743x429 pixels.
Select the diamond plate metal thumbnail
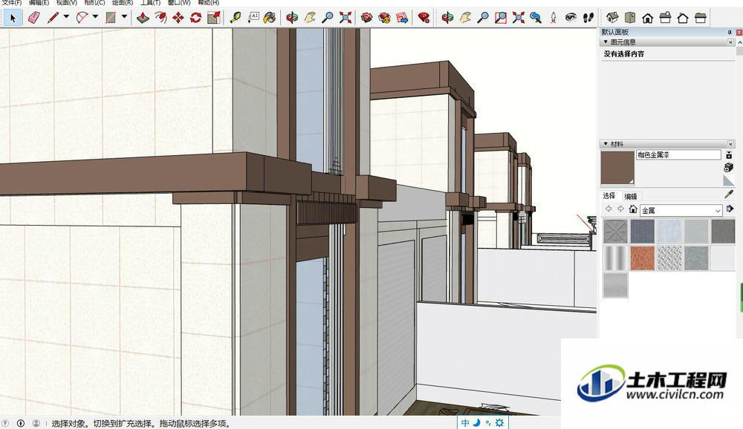click(669, 258)
